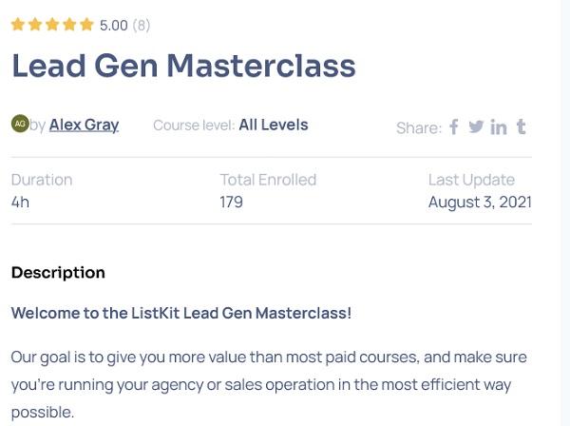This screenshot has height=426, width=570.
Task: Click the Share label
Action: tap(419, 127)
